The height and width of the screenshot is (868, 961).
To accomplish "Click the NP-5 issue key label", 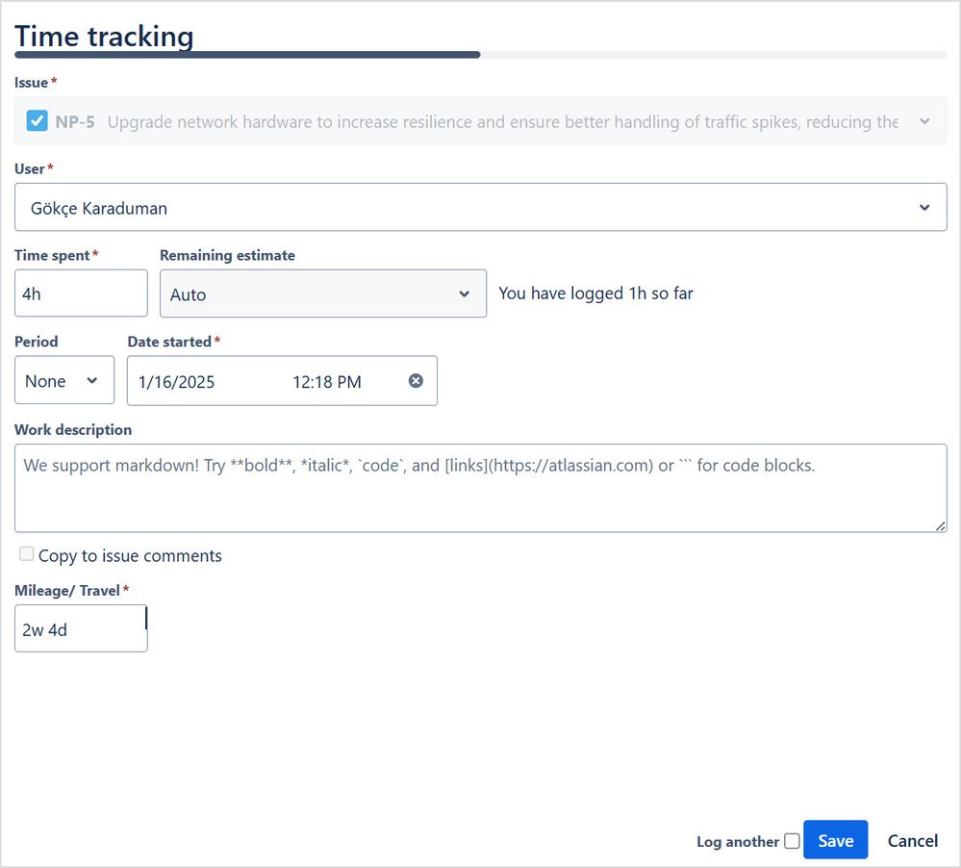I will tap(75, 121).
